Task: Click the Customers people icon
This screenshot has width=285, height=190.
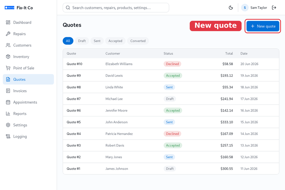Action: click(x=8, y=45)
